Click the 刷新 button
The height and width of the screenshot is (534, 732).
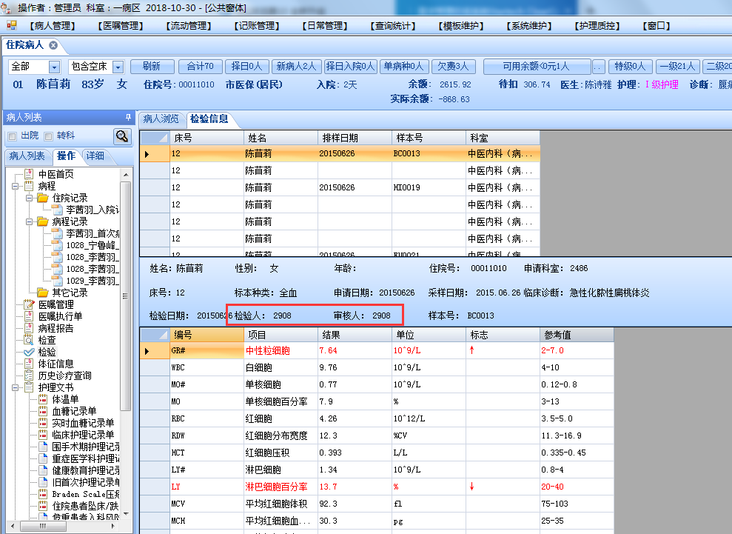152,67
